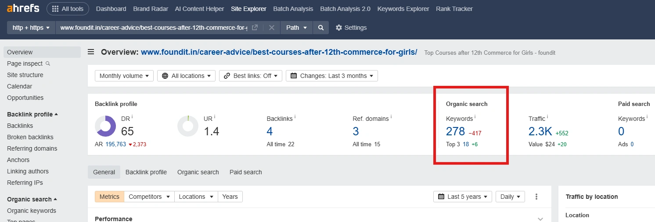Open Settings gear in toolbar

tap(351, 28)
